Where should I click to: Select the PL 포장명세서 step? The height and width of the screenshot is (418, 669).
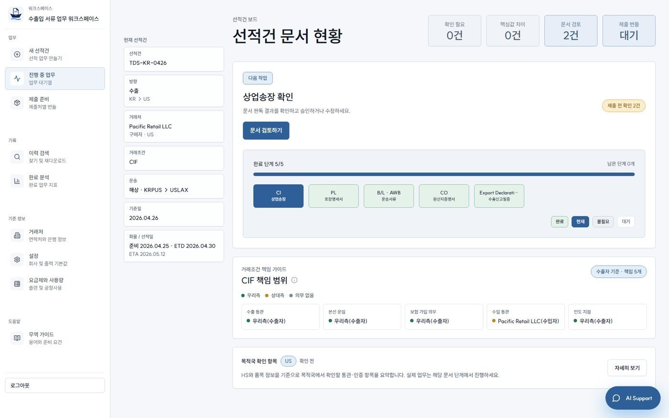(334, 196)
